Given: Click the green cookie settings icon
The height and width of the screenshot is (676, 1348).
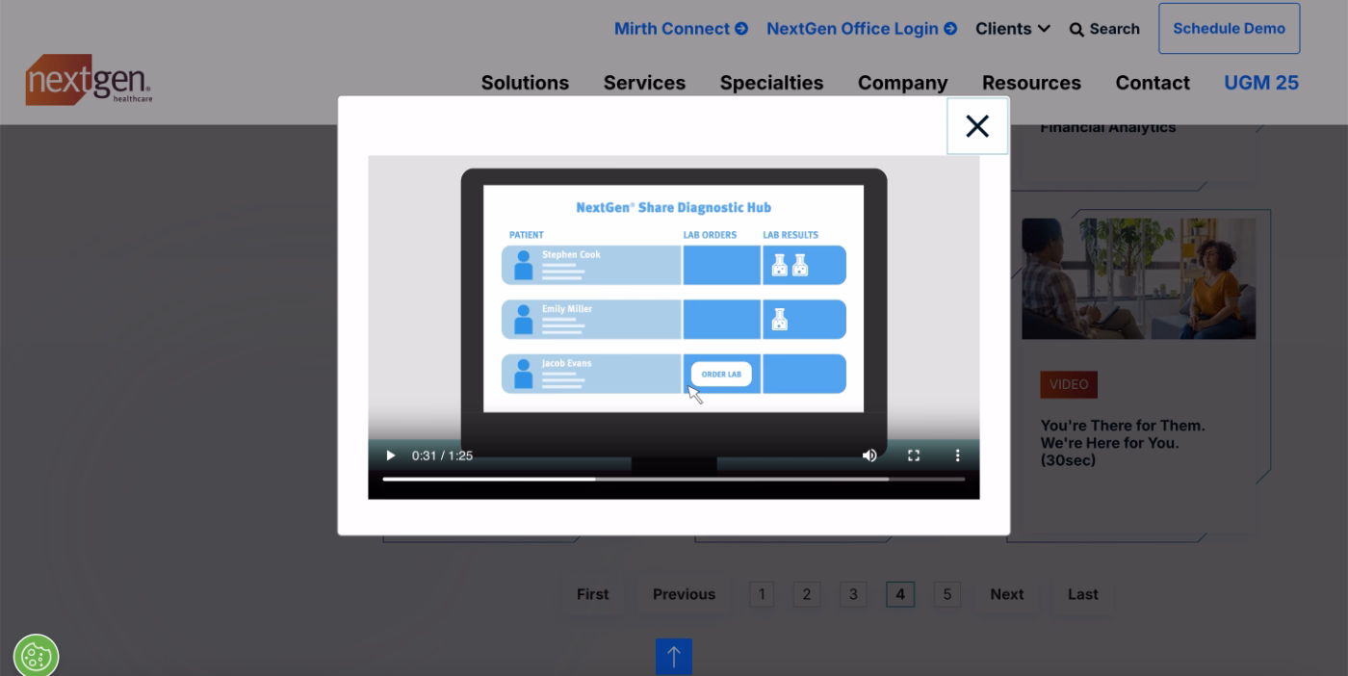Looking at the screenshot, I should click(36, 655).
